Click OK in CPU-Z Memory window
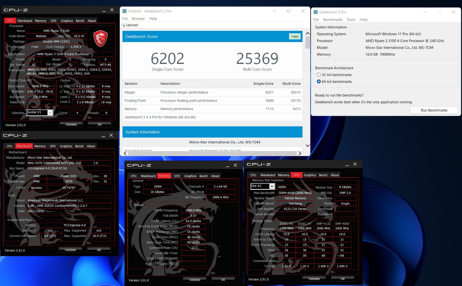The height and width of the screenshot is (286, 462). (x=223, y=280)
